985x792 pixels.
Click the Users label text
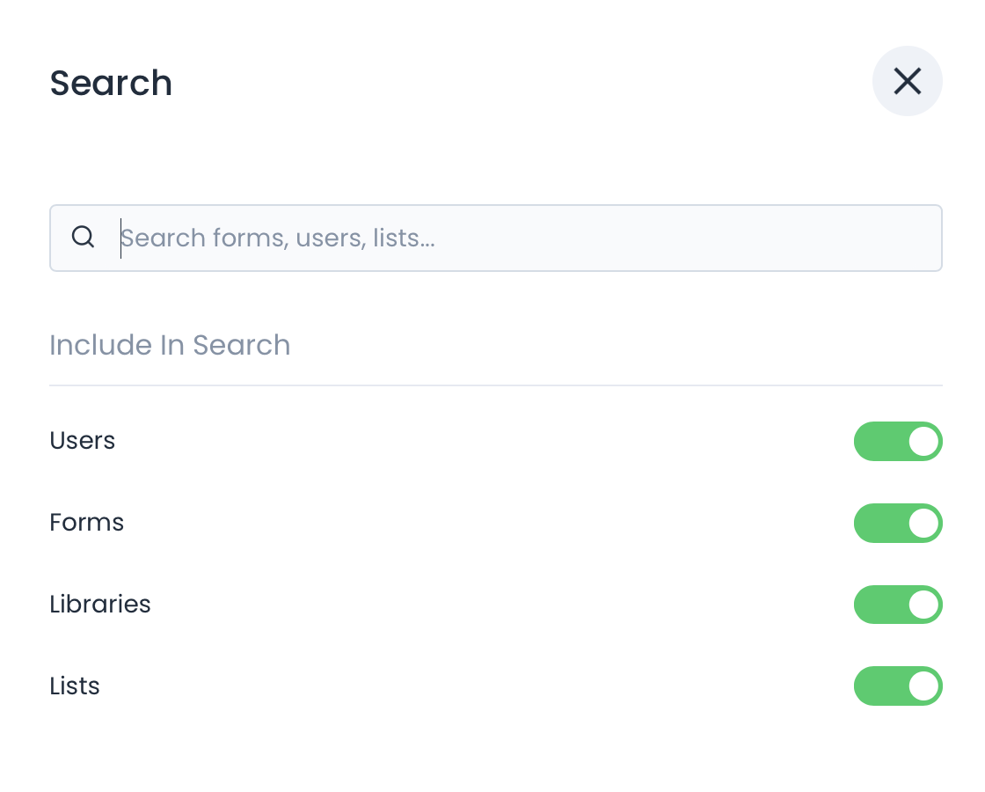pos(83,440)
